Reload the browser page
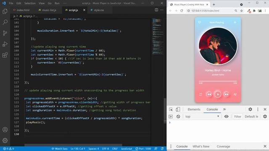The width and height of the screenshot is (269, 151). (182, 10)
